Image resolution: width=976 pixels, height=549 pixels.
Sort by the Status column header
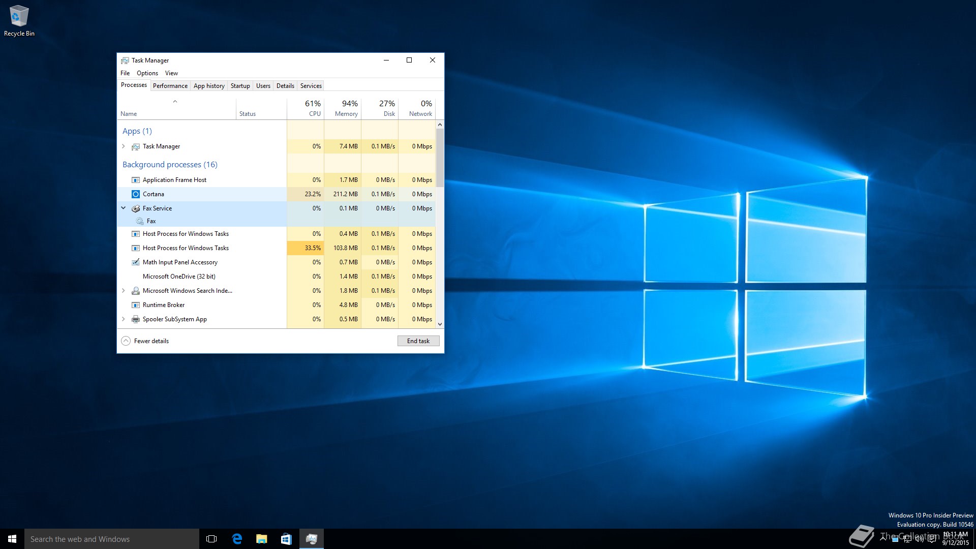point(261,108)
